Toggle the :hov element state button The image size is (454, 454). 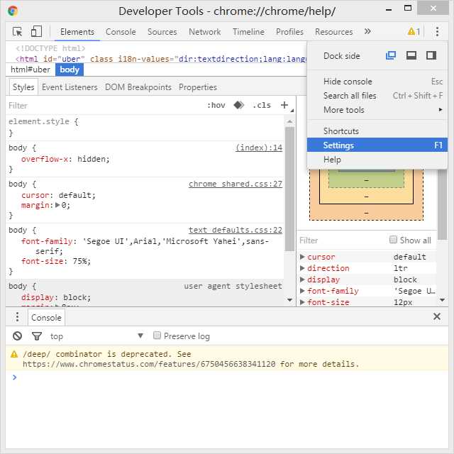click(x=216, y=105)
